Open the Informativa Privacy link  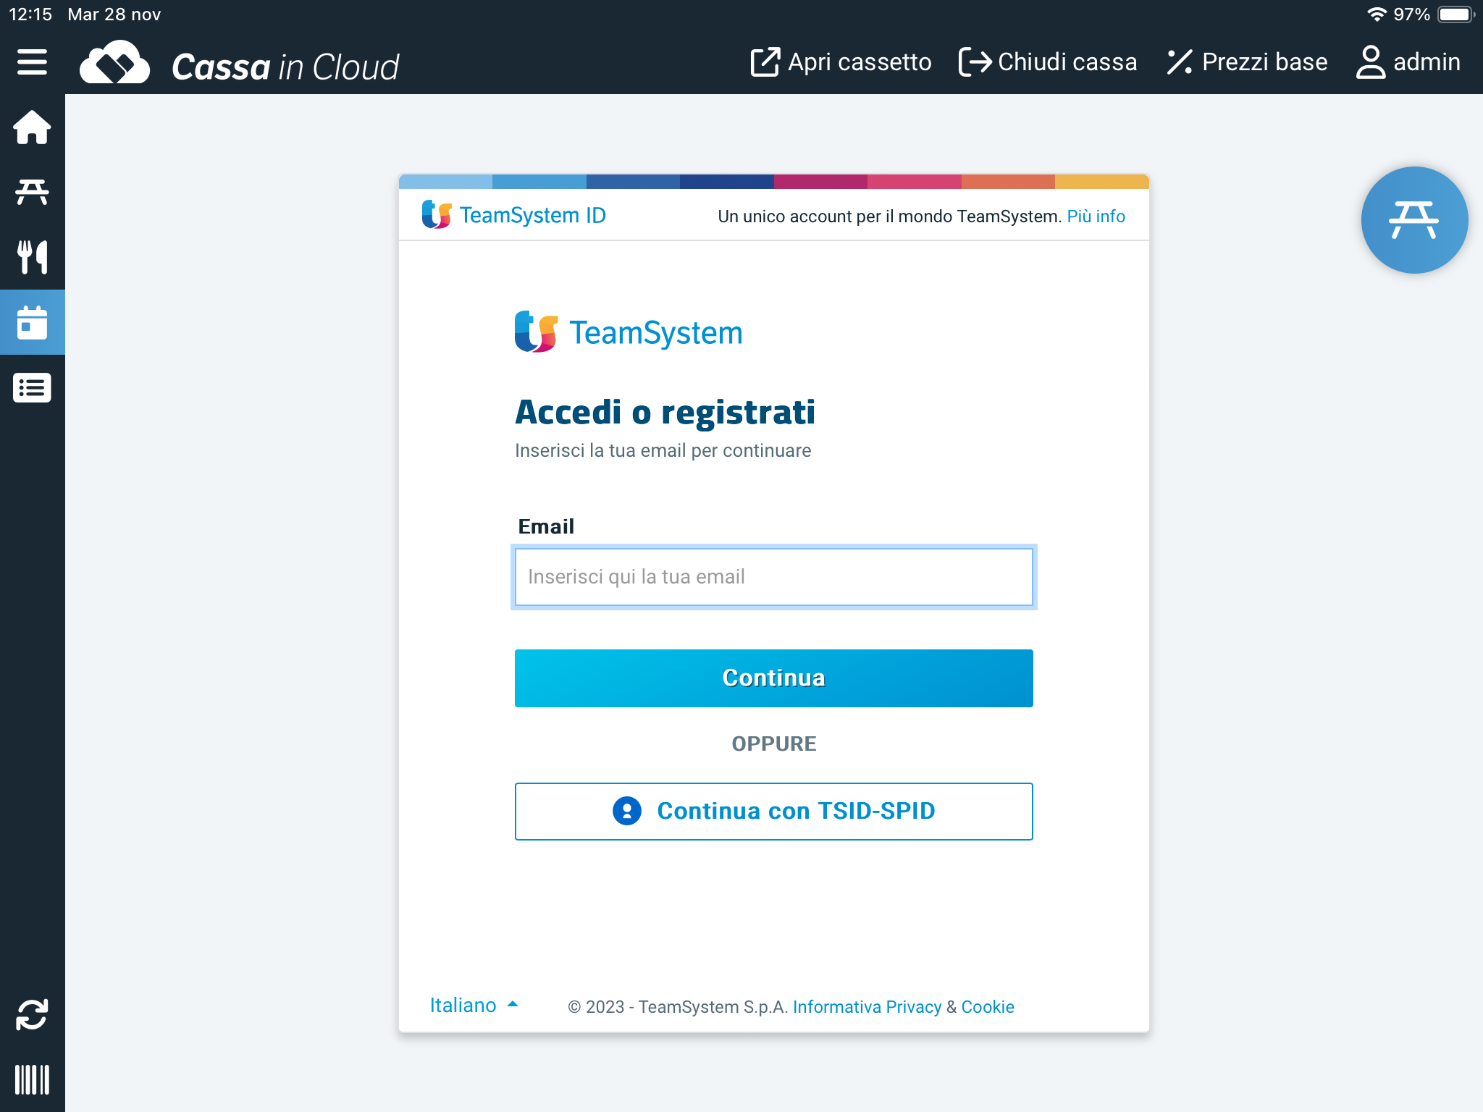click(x=867, y=1007)
